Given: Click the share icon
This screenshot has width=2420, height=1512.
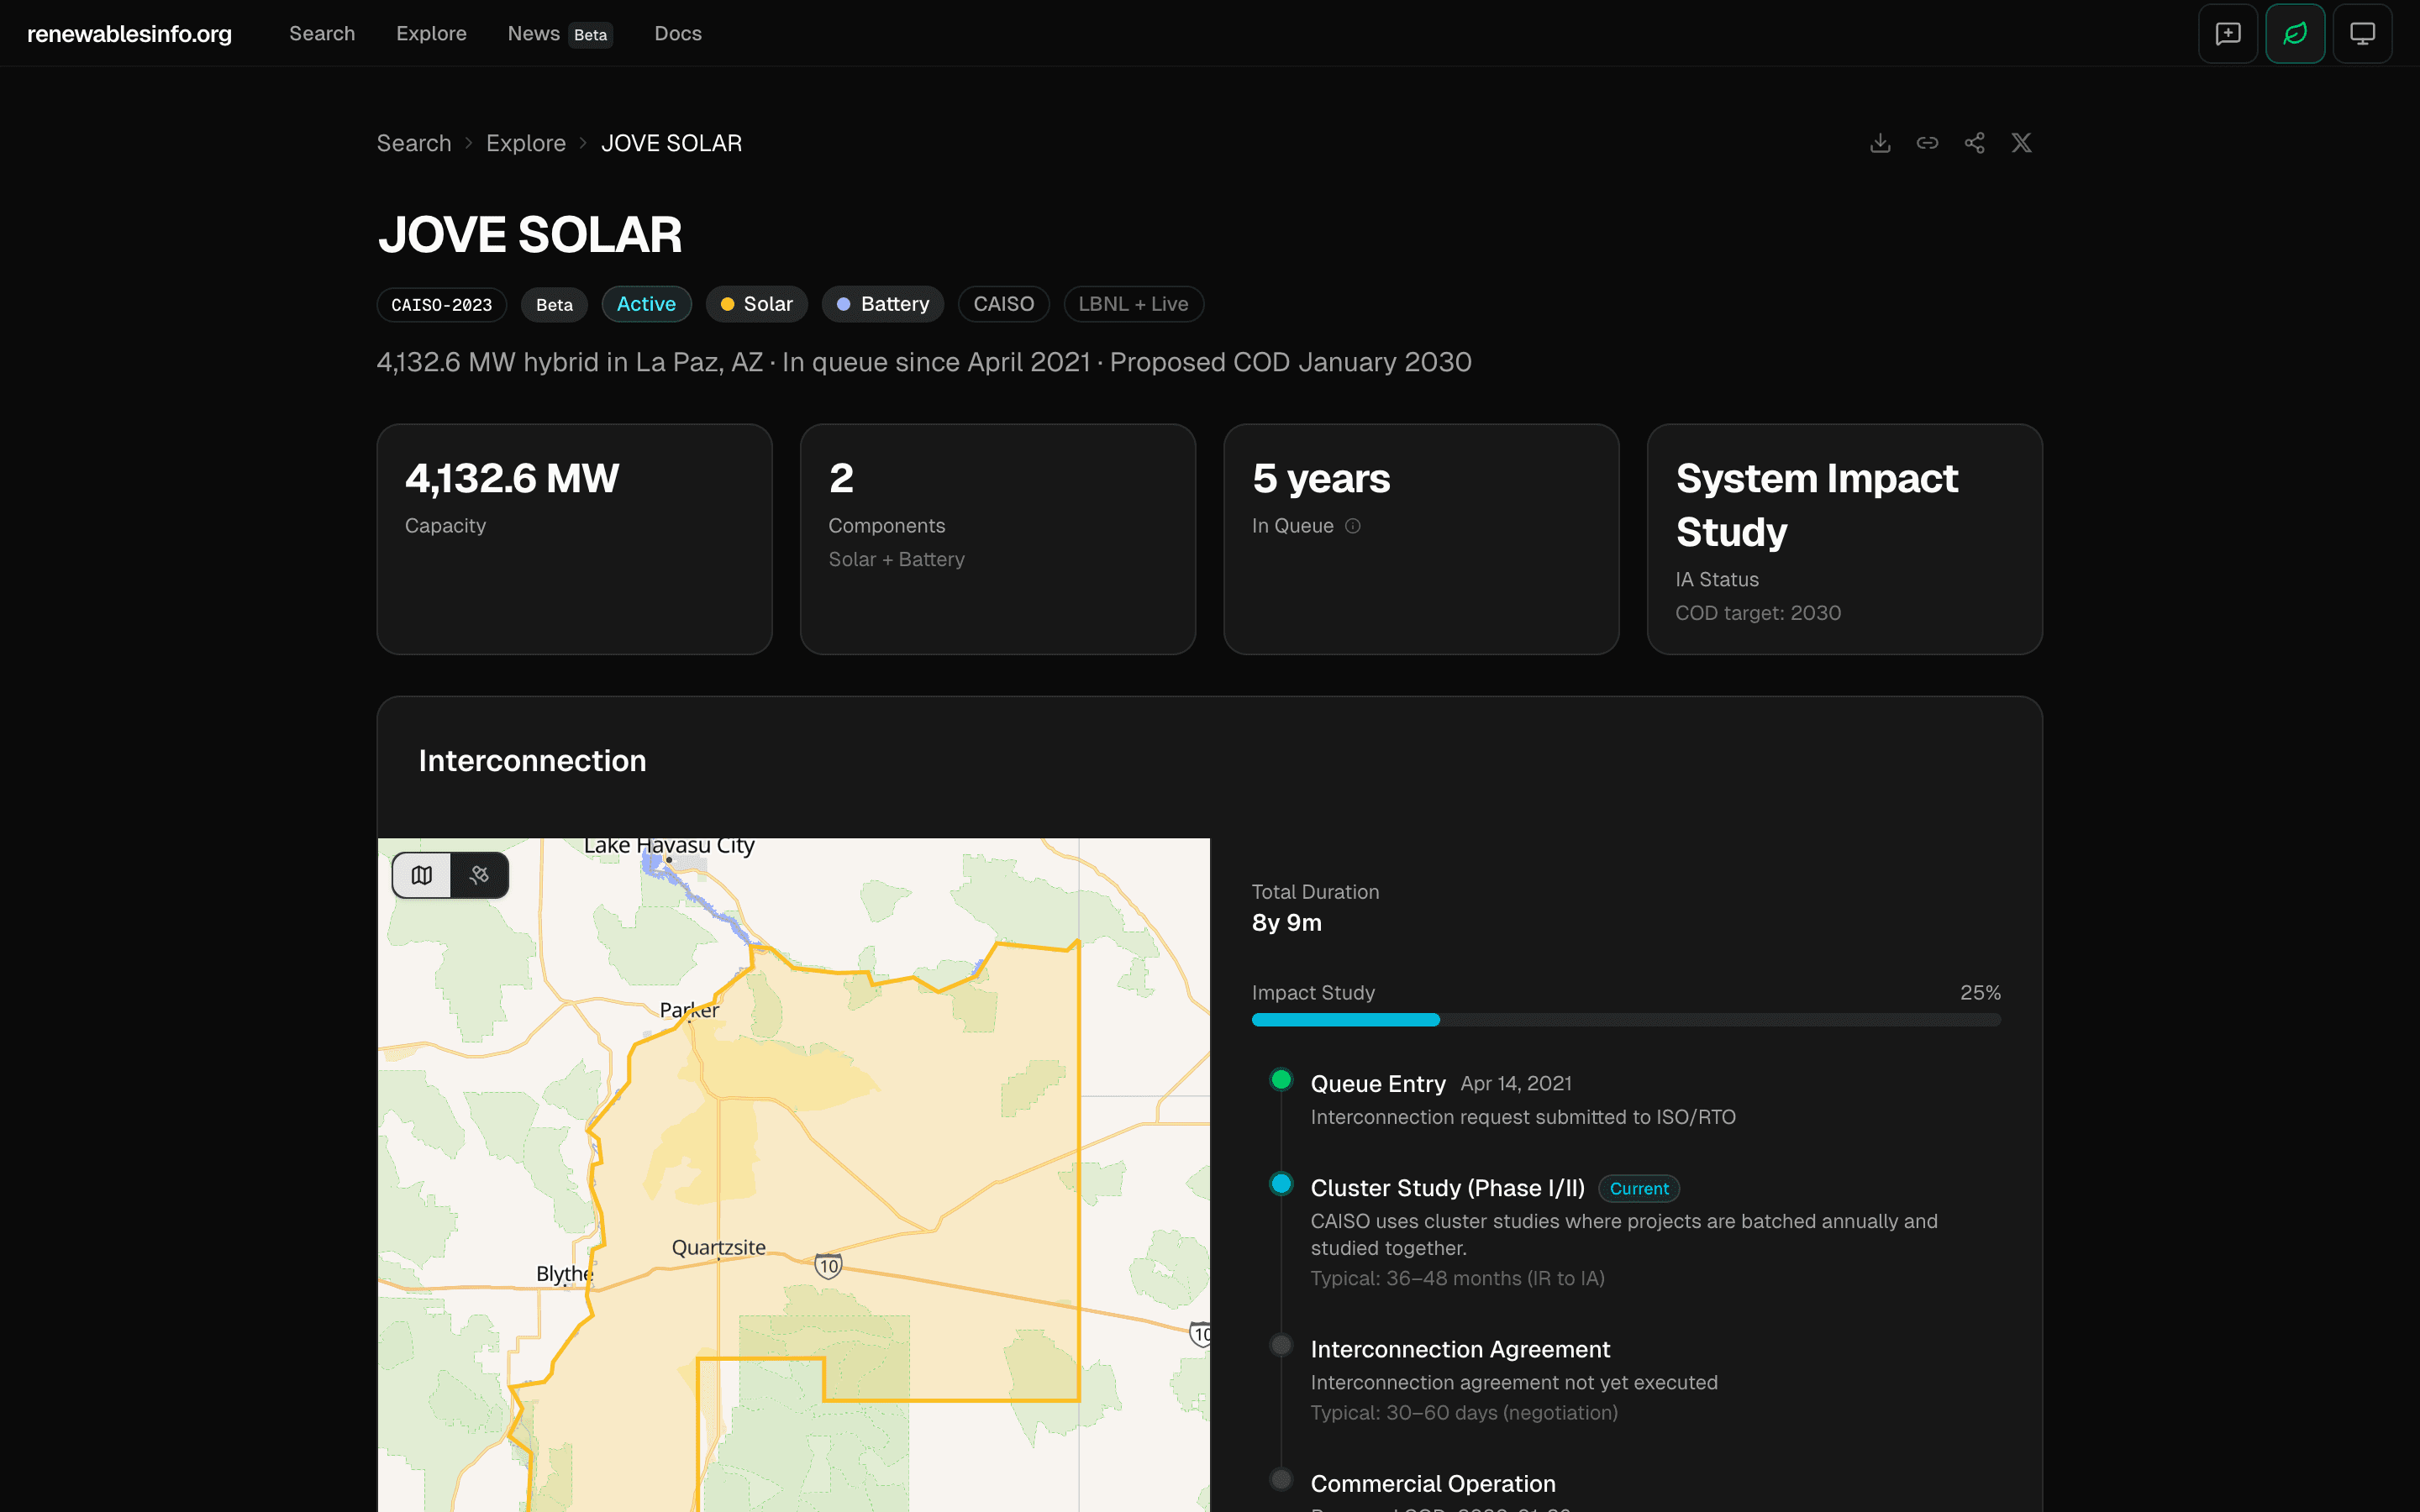Looking at the screenshot, I should pyautogui.click(x=1975, y=142).
